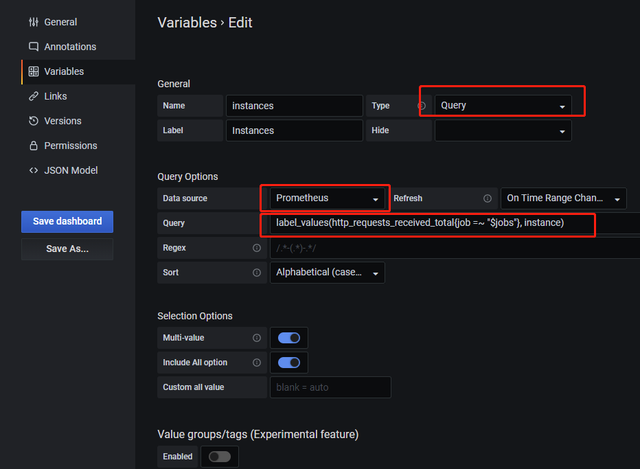Click the Links chain icon
This screenshot has width=640, height=469.
tap(34, 96)
